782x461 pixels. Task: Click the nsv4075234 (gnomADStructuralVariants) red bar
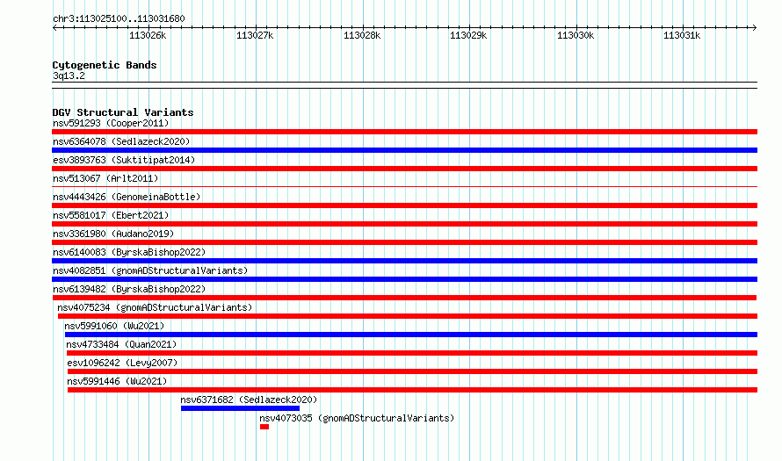pos(408,316)
